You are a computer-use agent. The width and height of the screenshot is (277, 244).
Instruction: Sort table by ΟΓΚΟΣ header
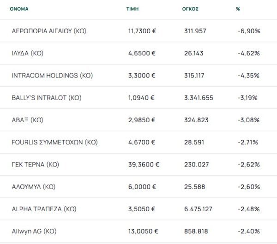click(190, 9)
